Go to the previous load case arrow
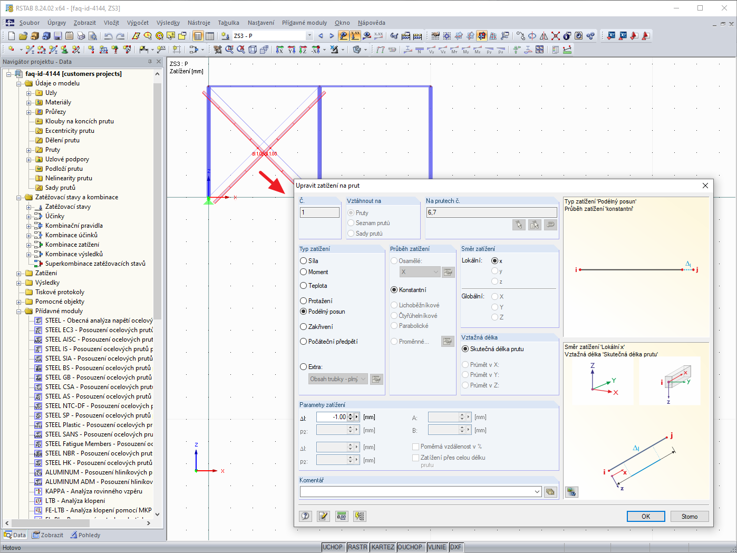737x553 pixels. (x=321, y=36)
